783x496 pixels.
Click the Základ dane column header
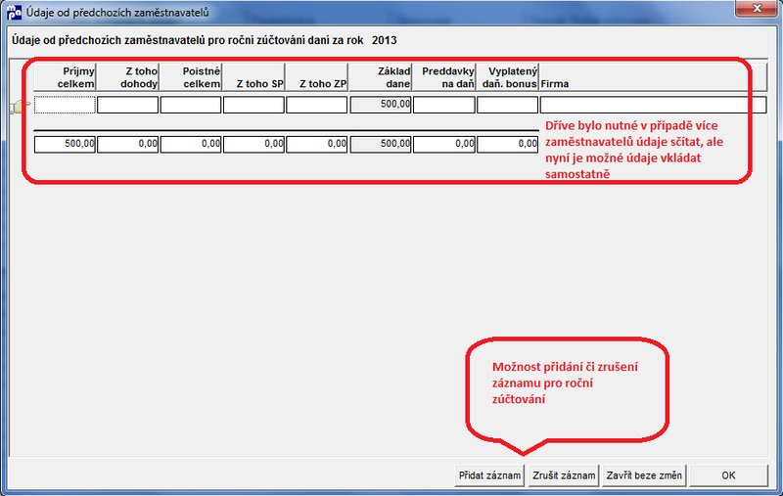tap(381, 77)
